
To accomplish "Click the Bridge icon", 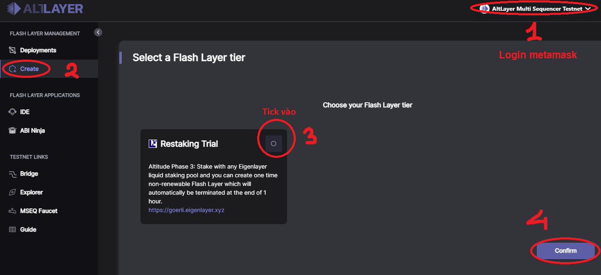I will pos(13,174).
